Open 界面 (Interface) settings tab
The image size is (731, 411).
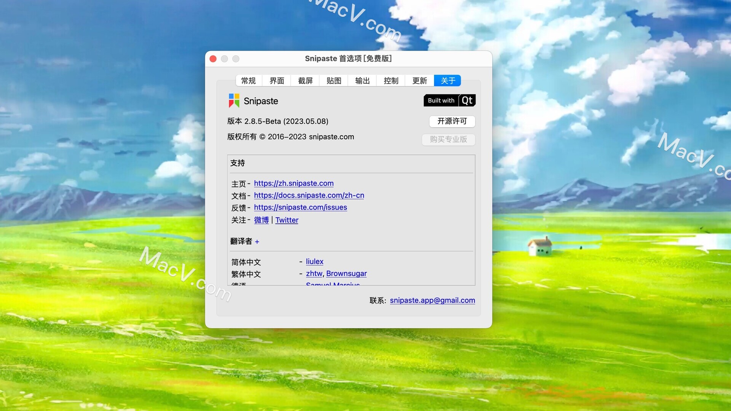pos(277,80)
